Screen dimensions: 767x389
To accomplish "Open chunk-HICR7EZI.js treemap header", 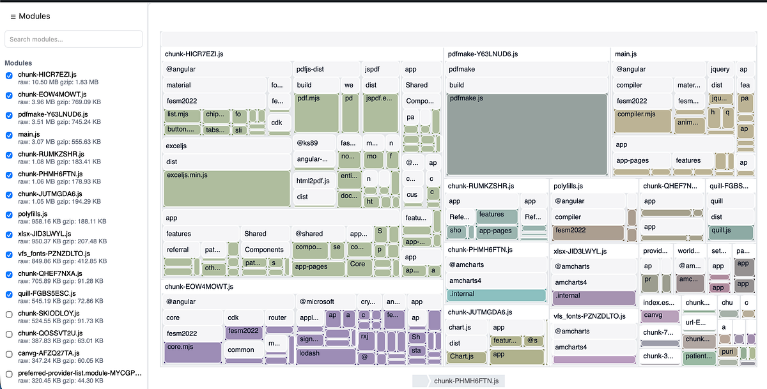I will (302, 54).
